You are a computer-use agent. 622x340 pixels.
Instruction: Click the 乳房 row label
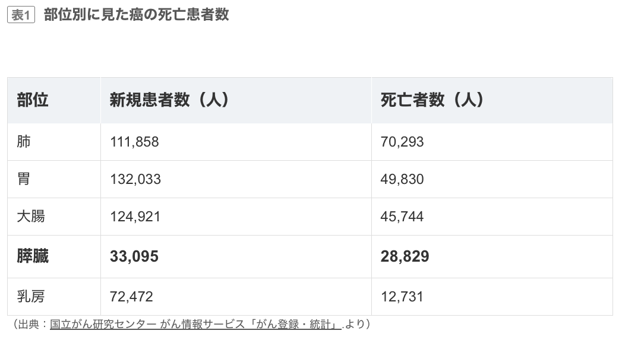(x=31, y=296)
